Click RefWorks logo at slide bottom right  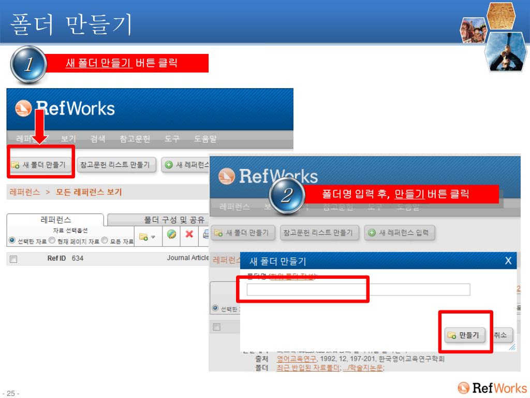492,388
